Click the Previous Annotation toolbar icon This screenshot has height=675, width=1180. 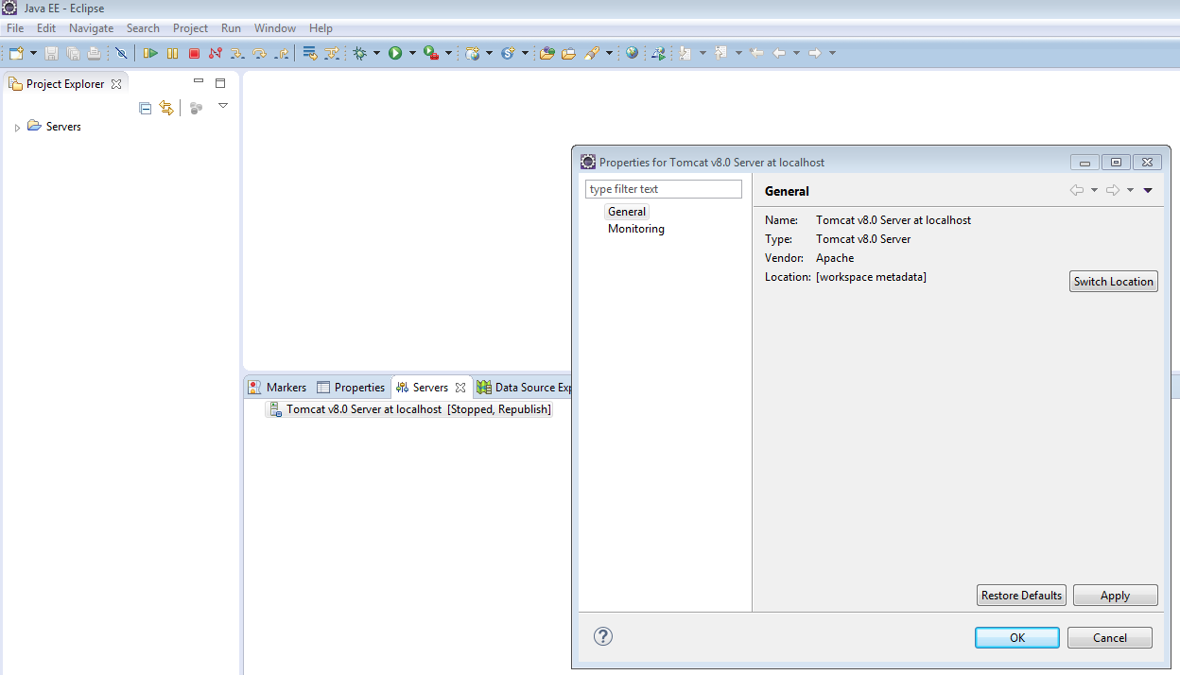coord(721,53)
